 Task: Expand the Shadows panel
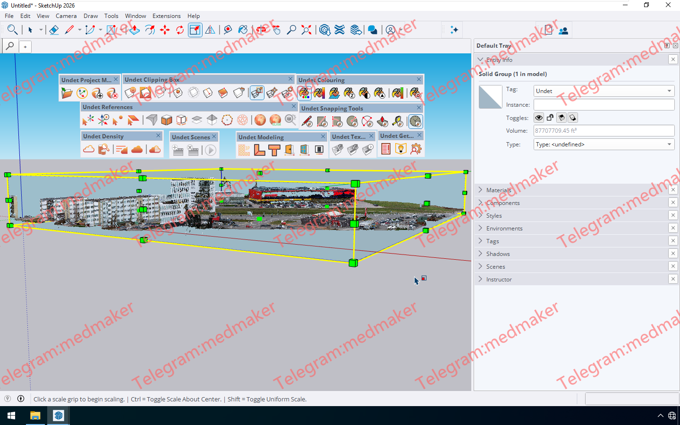click(498, 254)
